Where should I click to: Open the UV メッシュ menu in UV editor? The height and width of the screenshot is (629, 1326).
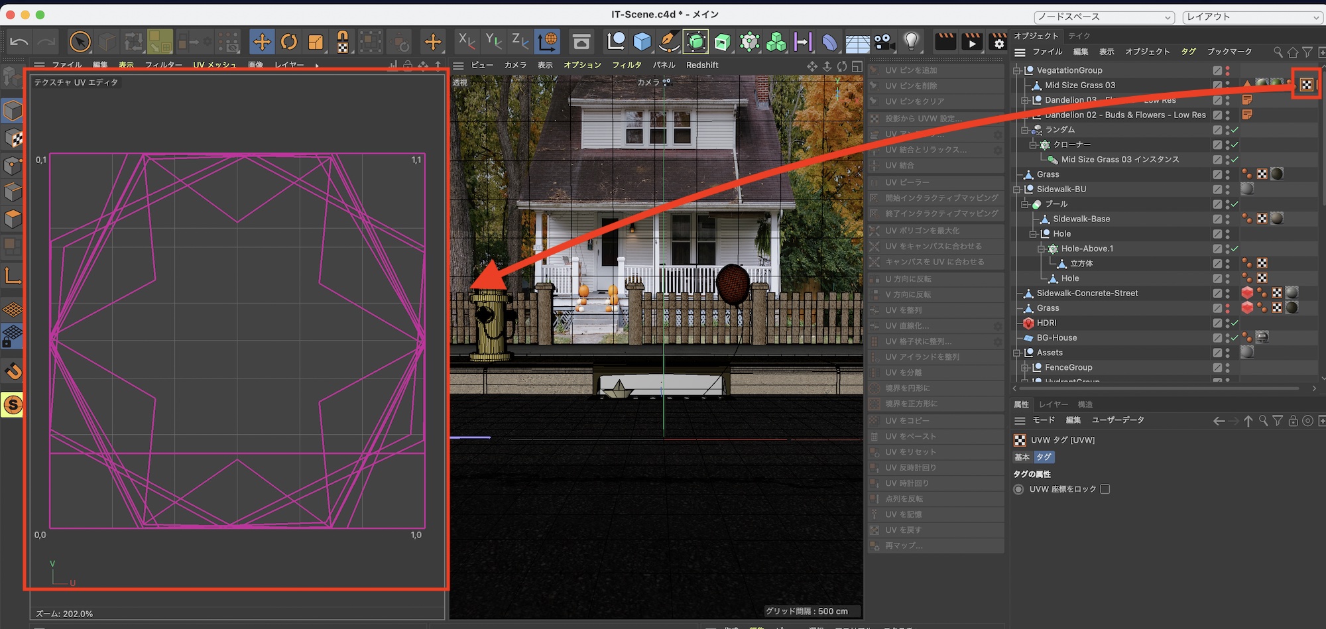214,65
